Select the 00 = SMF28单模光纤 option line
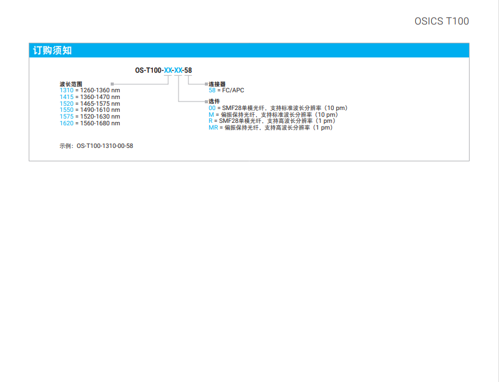 [278, 108]
